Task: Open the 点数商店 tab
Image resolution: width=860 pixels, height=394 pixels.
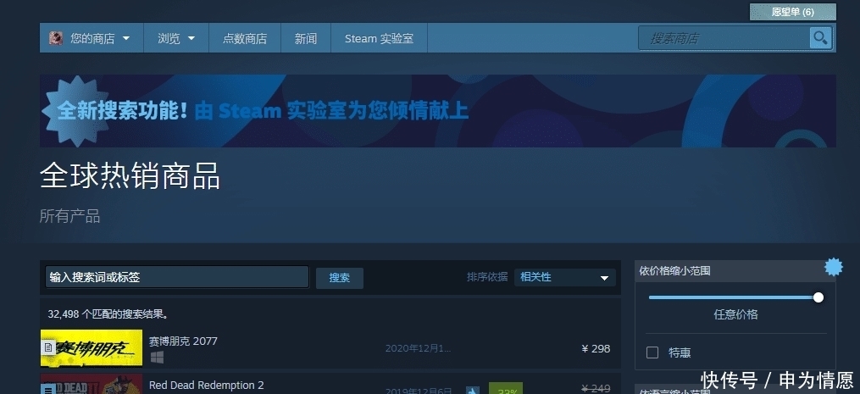Action: [245, 38]
